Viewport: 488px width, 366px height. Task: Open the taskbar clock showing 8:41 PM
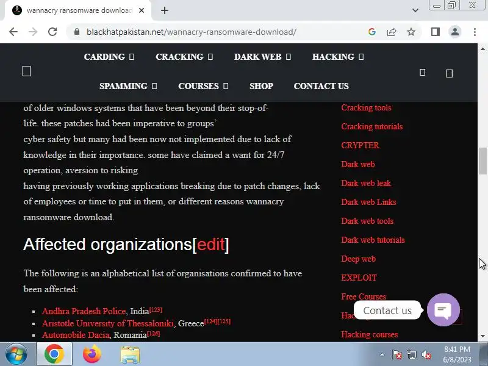457,354
